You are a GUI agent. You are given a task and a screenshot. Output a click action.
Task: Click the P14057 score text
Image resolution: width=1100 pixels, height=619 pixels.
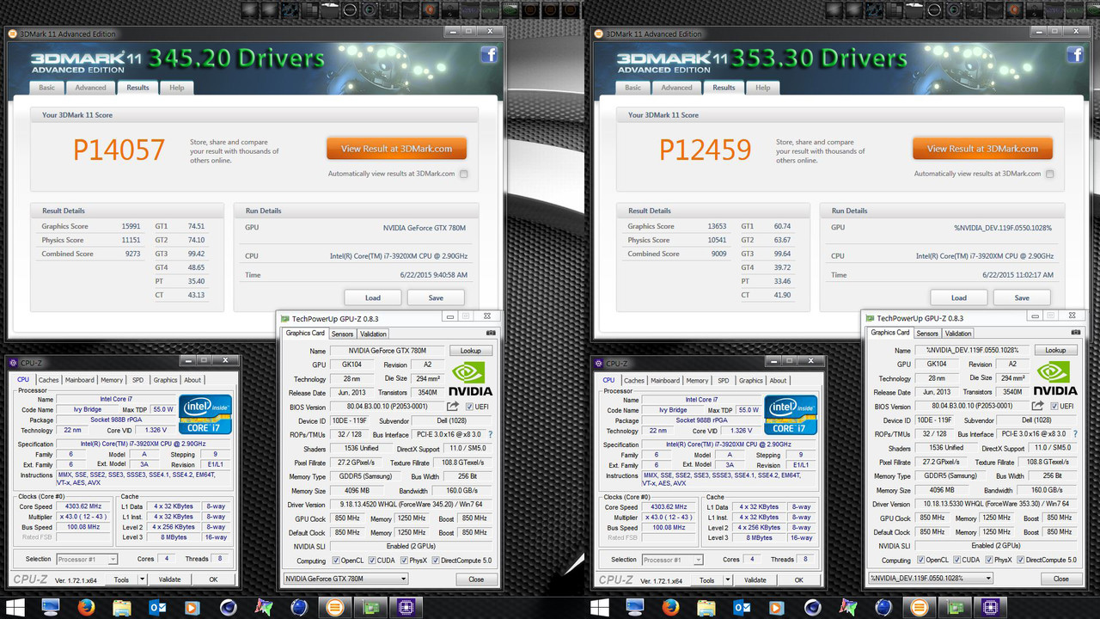click(119, 150)
